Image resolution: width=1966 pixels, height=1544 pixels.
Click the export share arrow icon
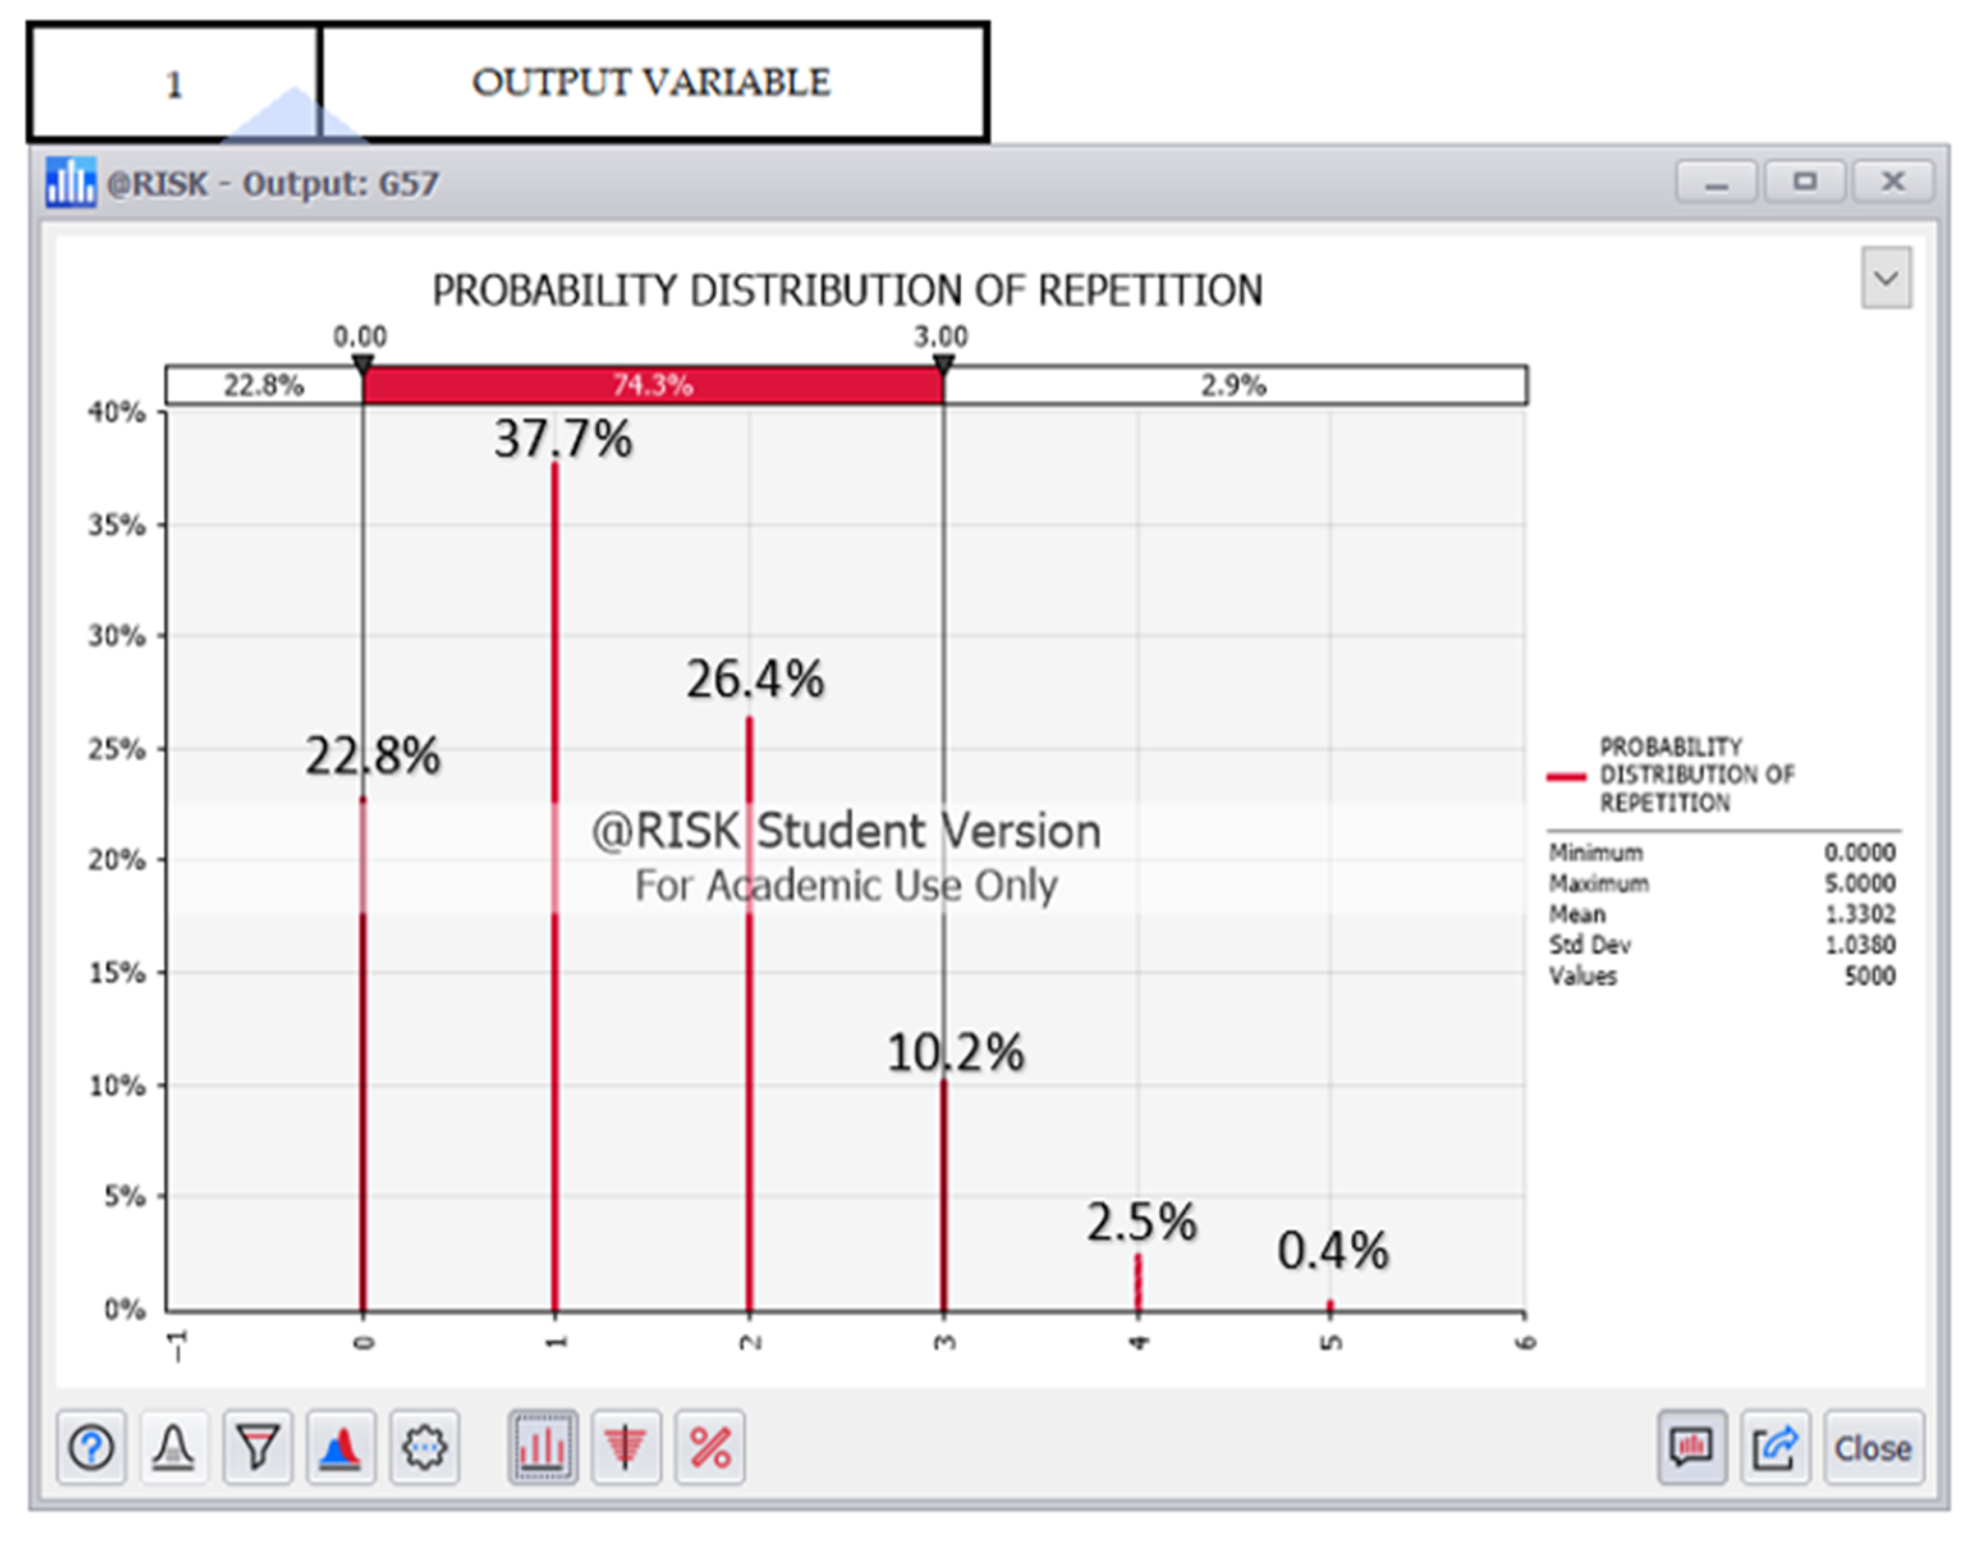(x=1775, y=1448)
